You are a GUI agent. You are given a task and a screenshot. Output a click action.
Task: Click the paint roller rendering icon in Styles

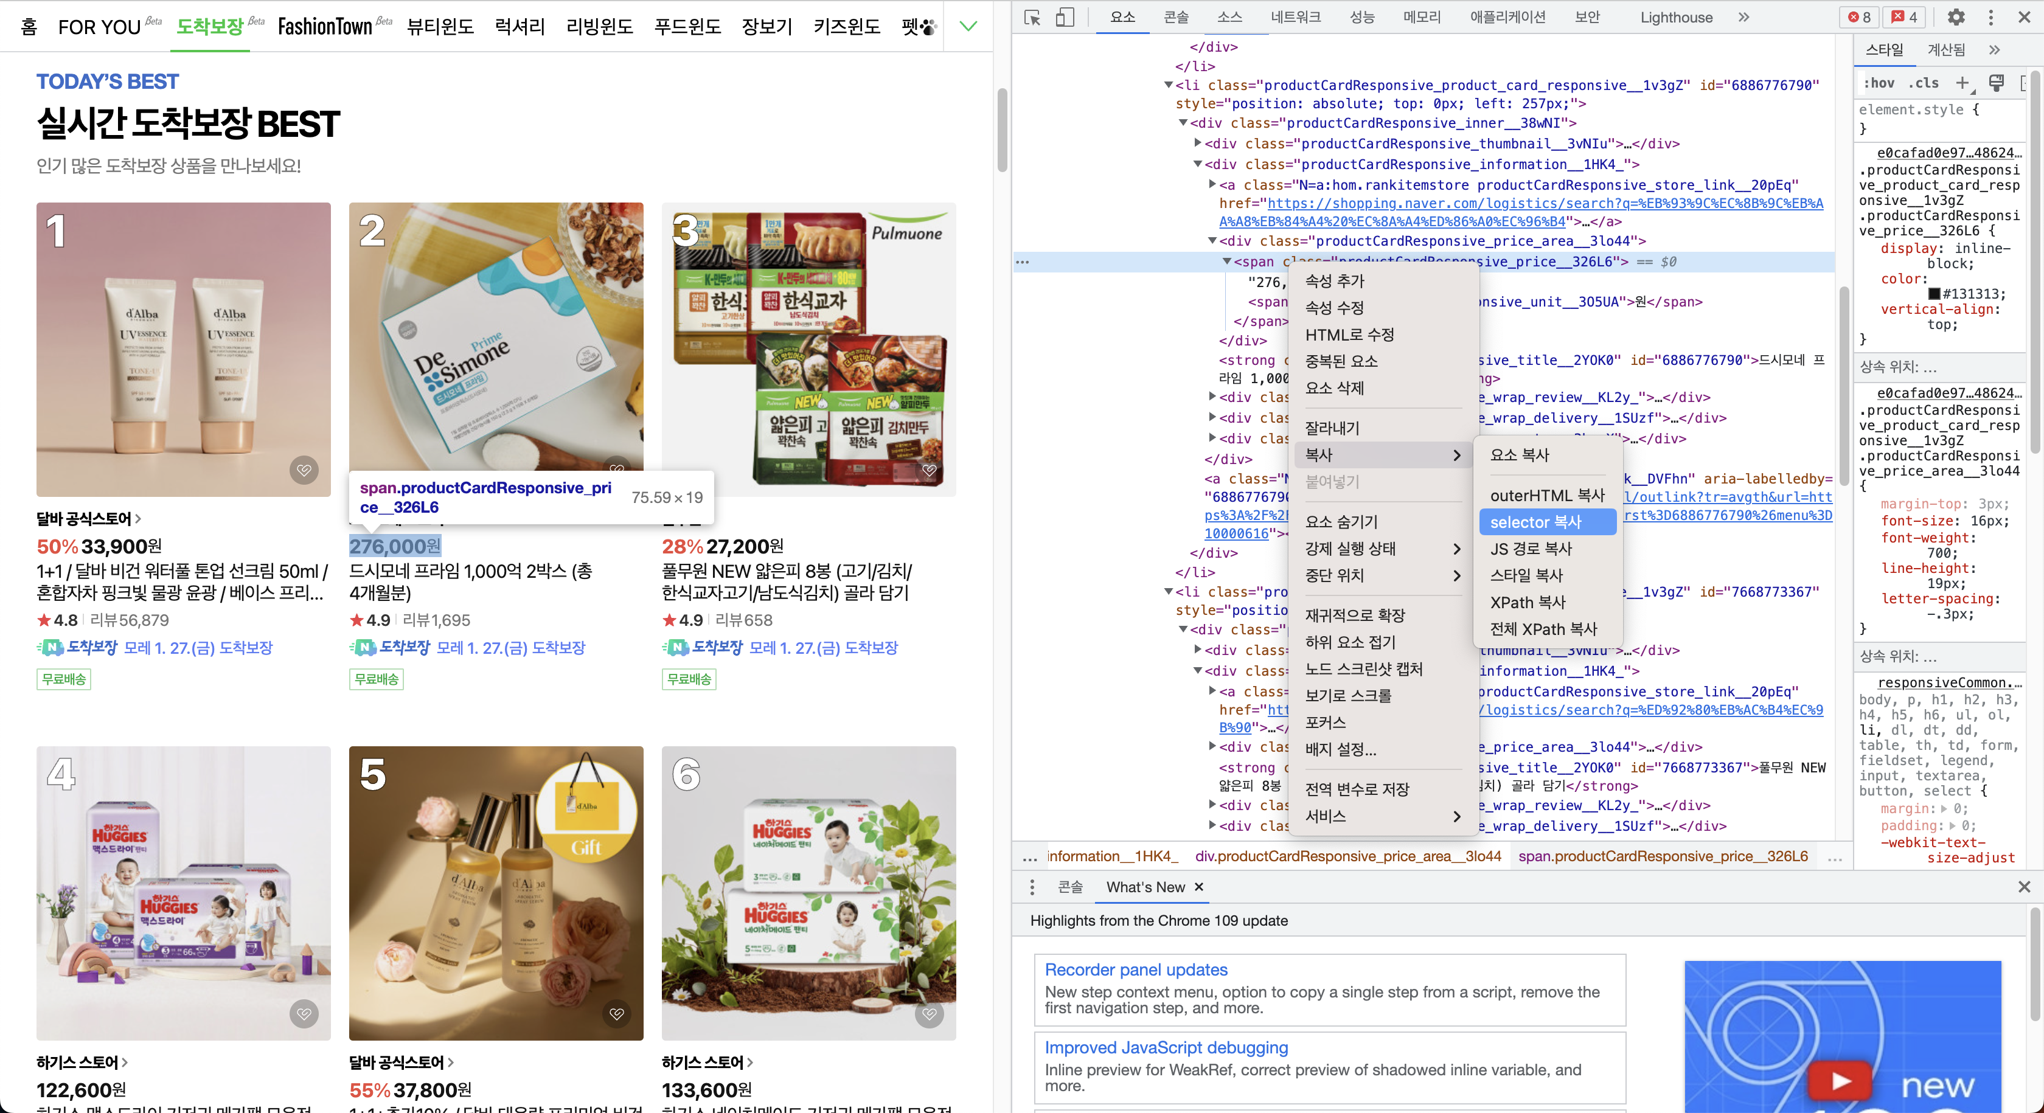point(1997,83)
